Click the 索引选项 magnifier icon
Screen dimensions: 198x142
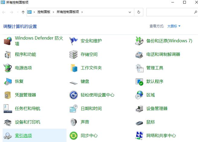(8, 136)
